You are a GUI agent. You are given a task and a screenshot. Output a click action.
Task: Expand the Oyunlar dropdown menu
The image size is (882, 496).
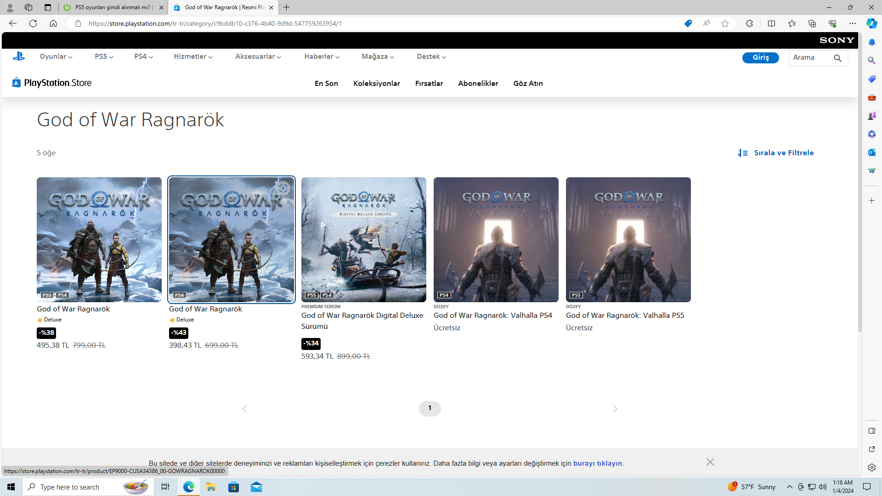pyautogui.click(x=56, y=56)
